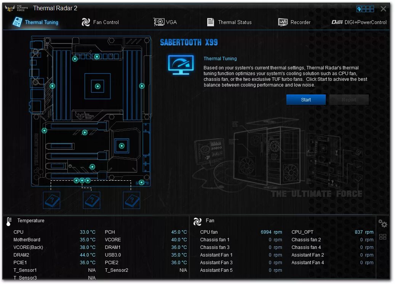Click the Thermal Tuning monitor gauge icon

(x=181, y=65)
